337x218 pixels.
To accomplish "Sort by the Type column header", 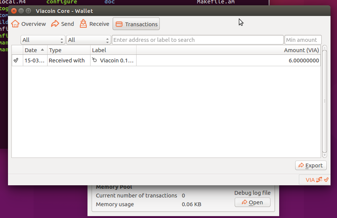I will coord(69,50).
